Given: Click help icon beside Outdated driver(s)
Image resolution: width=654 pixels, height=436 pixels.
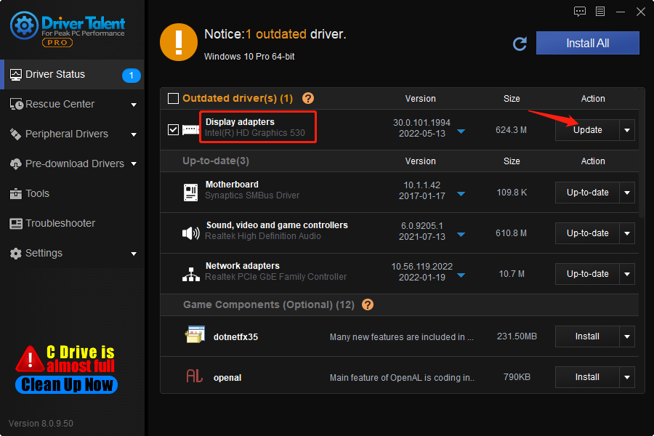Looking at the screenshot, I should [x=308, y=98].
